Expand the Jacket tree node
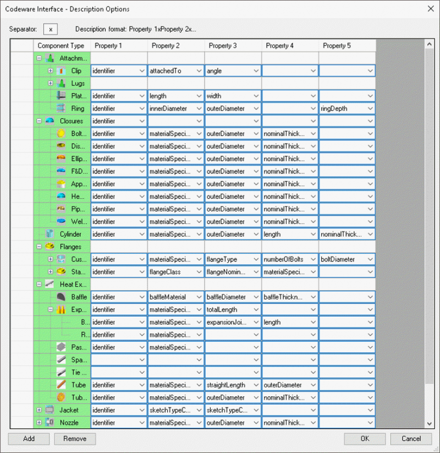Image resolution: width=440 pixels, height=453 pixels. (x=39, y=410)
